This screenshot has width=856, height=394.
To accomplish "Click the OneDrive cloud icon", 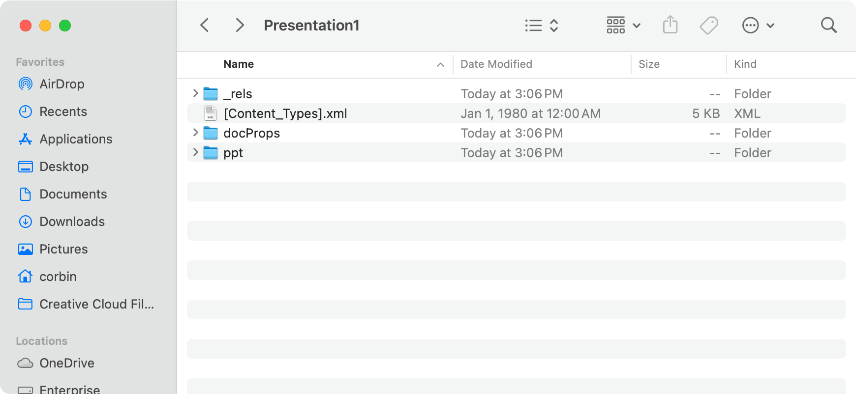I will point(26,363).
